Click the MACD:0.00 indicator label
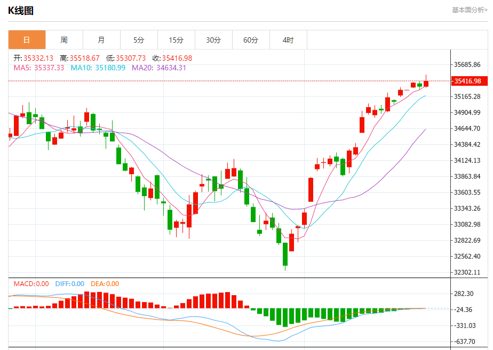The width and height of the screenshot is (493, 350). [31, 284]
